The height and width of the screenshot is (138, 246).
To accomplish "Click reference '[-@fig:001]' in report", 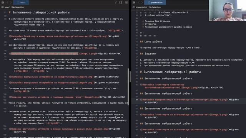I will point(115,31).
